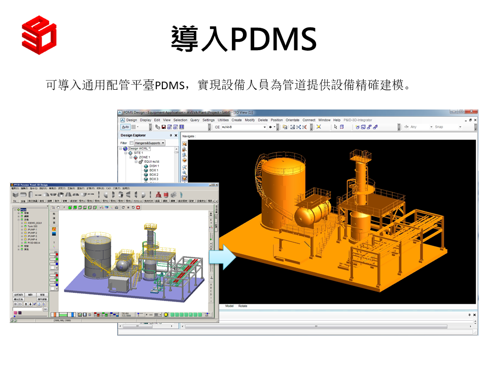Viewport: 487px width, 365px height.
Task: Select BOX 2 in Design Explorer
Action: tap(153, 175)
